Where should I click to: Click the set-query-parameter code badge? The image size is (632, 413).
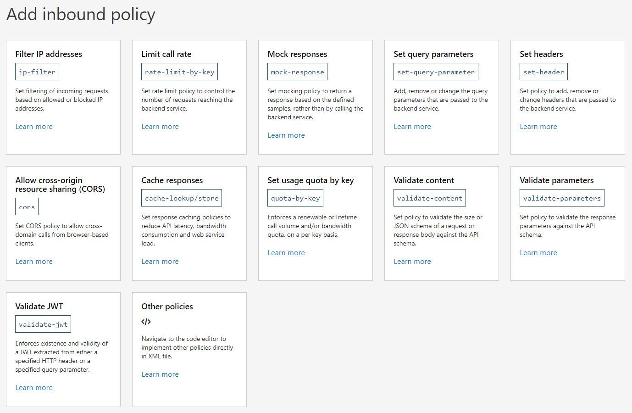tap(435, 72)
